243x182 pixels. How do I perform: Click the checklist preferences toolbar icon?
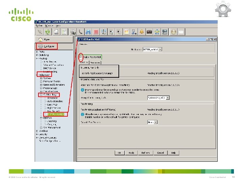pyautogui.click(x=64, y=32)
